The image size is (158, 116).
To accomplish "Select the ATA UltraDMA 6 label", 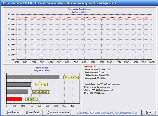I will (x=41, y=92).
